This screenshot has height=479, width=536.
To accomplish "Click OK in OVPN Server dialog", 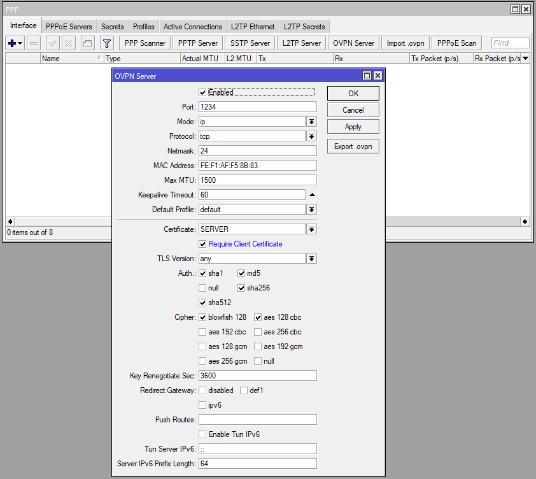I will 353,94.
